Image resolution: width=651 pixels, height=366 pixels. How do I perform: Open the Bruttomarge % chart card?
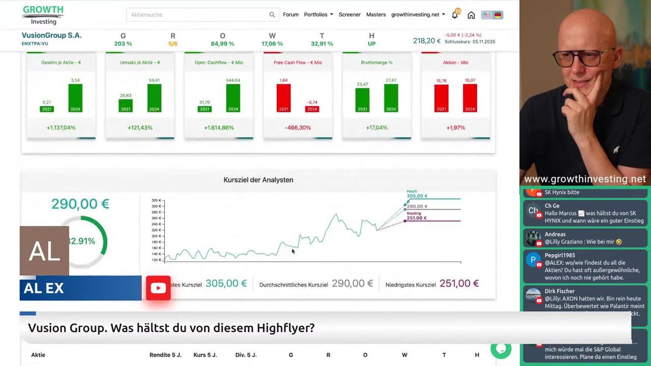(x=377, y=95)
